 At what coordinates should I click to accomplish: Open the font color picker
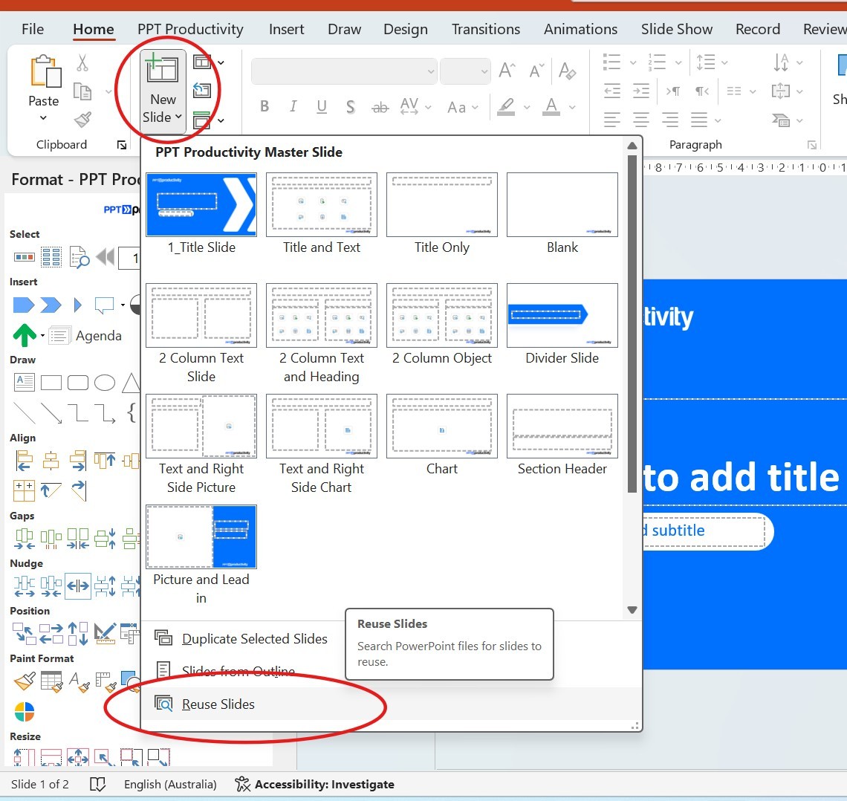point(573,107)
